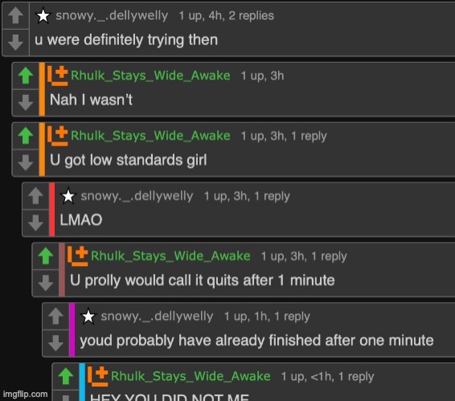Upvote the "LMAO" comment

36,196
